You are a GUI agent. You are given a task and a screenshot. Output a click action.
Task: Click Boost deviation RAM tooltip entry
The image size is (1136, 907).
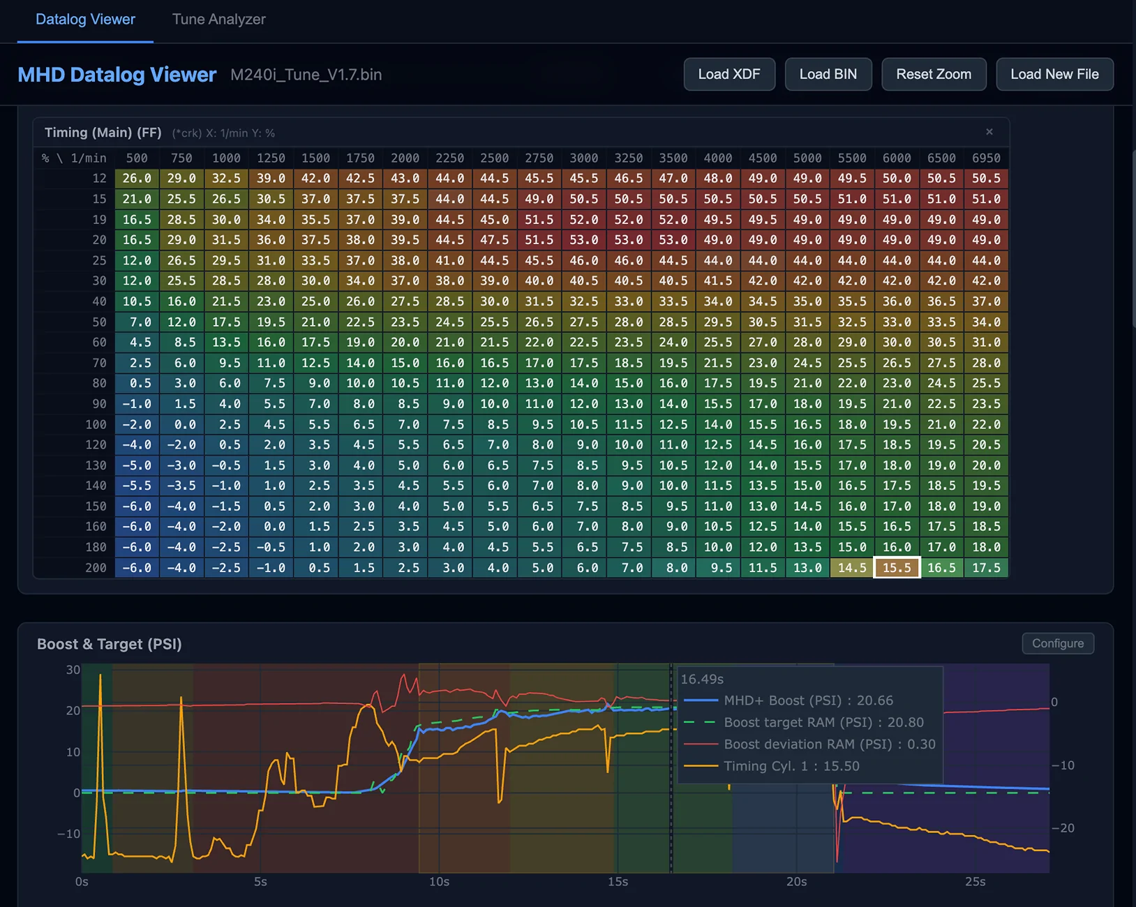pos(809,744)
